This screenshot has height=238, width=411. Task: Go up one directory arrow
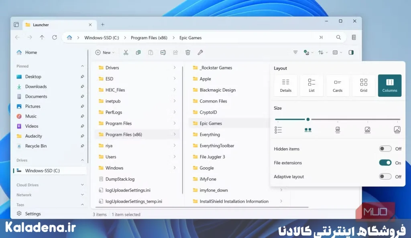tap(42, 37)
